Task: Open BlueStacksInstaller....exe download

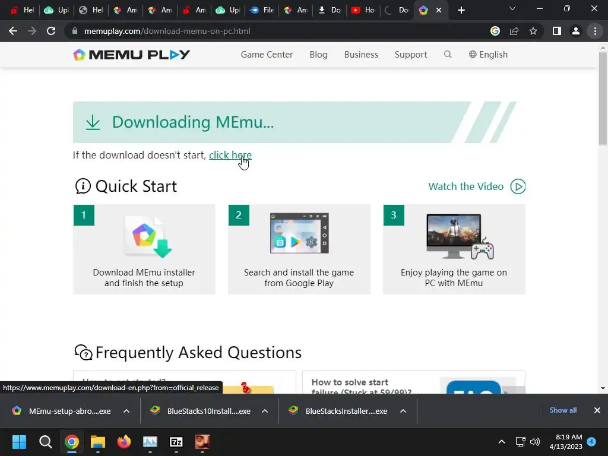Action: (339, 411)
